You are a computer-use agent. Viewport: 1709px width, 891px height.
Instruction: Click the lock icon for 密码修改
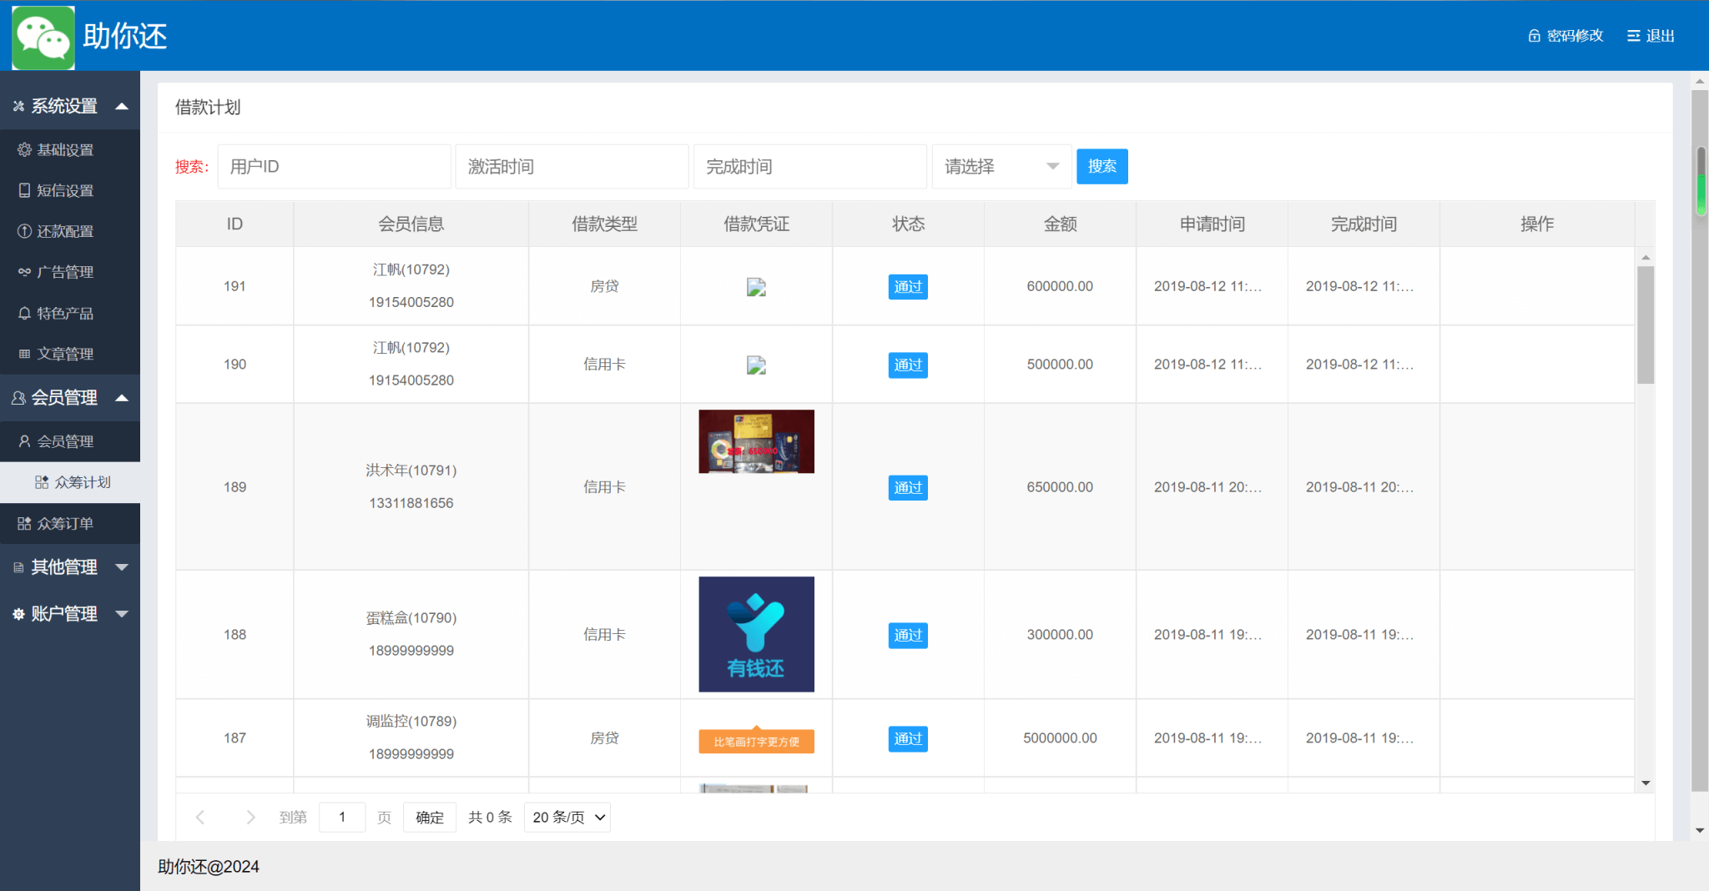click(1534, 36)
